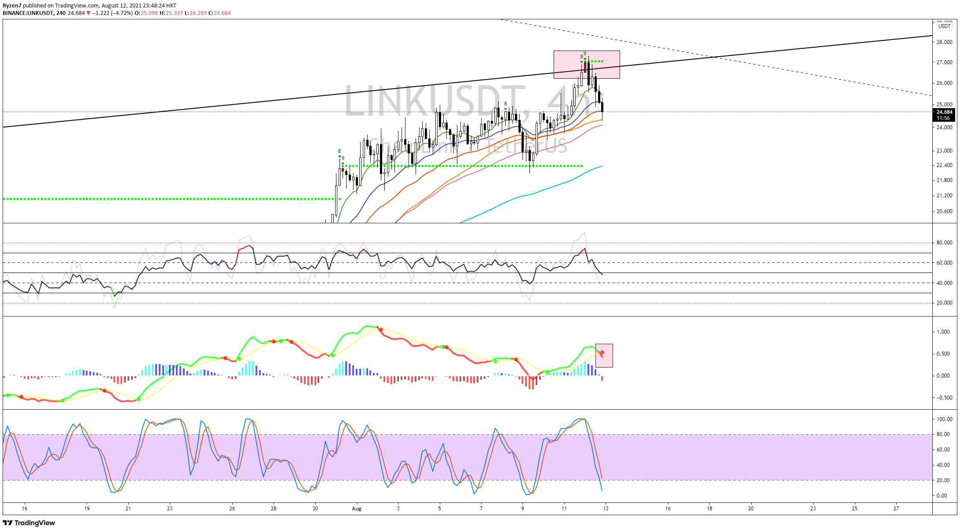Click the MACD pane 1.000 axis label

pyautogui.click(x=943, y=332)
